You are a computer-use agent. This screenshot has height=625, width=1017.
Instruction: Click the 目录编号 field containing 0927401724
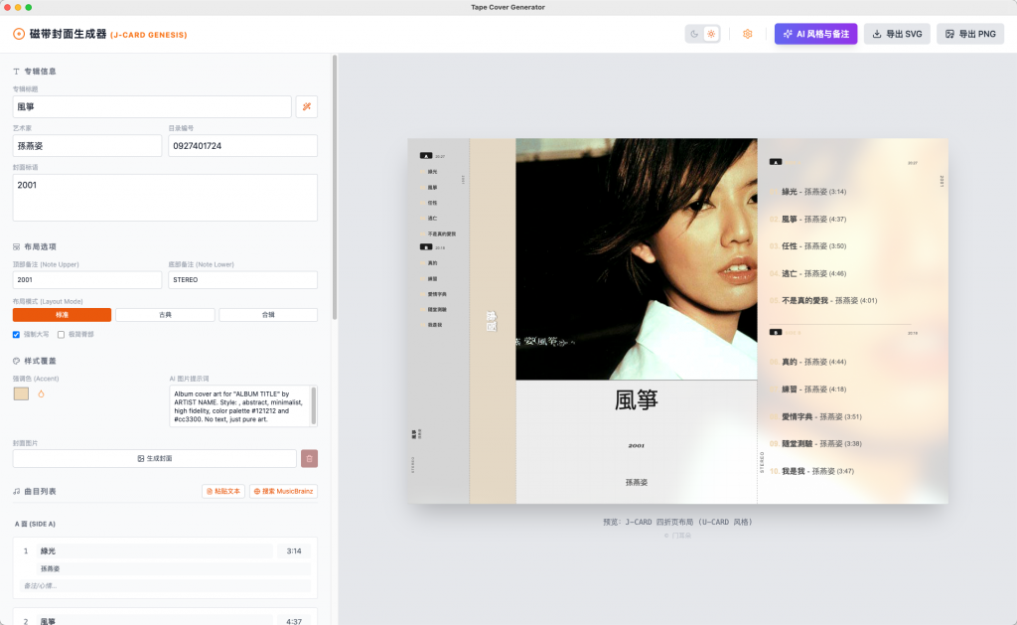(242, 146)
